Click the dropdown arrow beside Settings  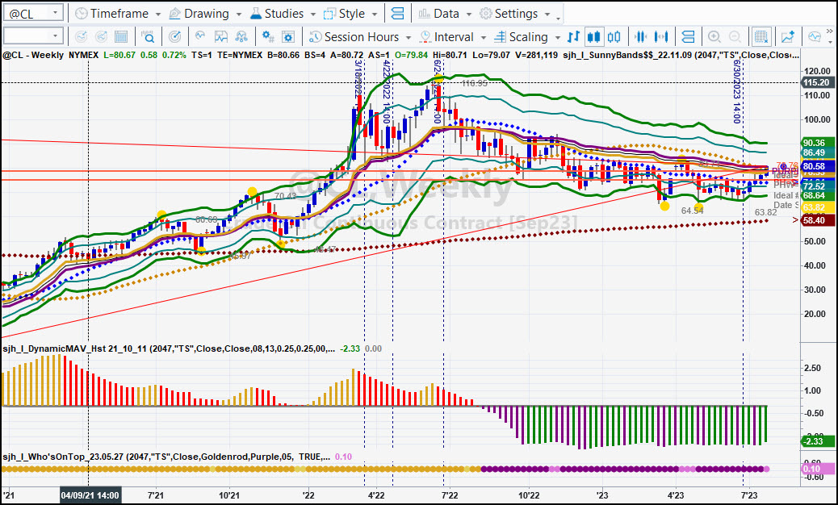(548, 14)
